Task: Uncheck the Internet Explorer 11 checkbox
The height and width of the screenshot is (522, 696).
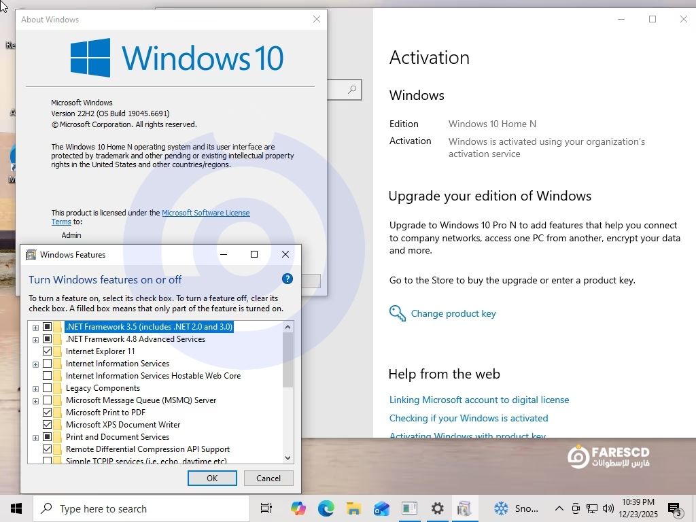Action: pos(48,351)
